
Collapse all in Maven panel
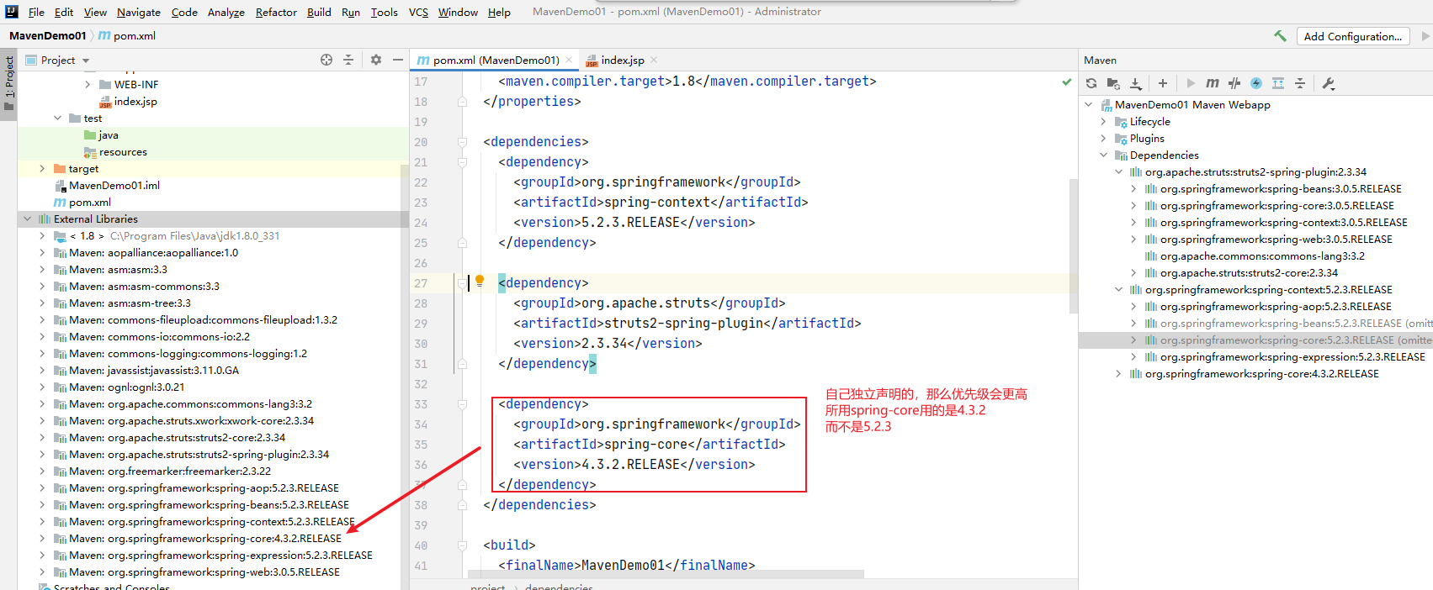pos(1300,83)
